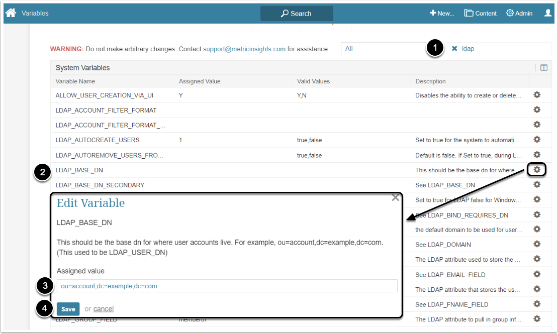Click the ldap search filter field

[x=498, y=49]
